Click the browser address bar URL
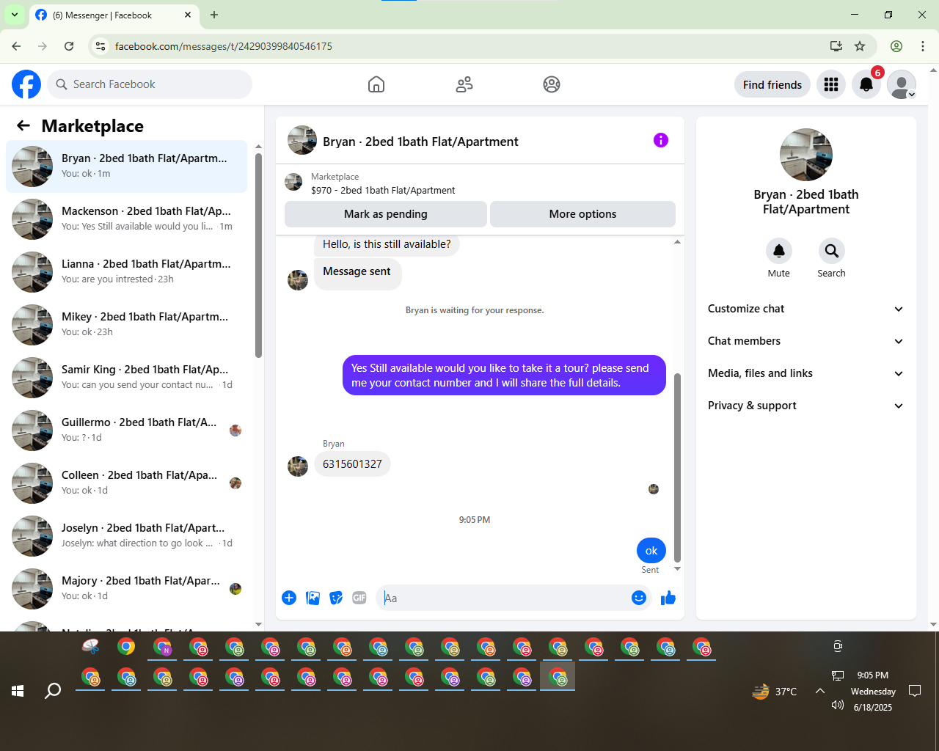 [224, 46]
